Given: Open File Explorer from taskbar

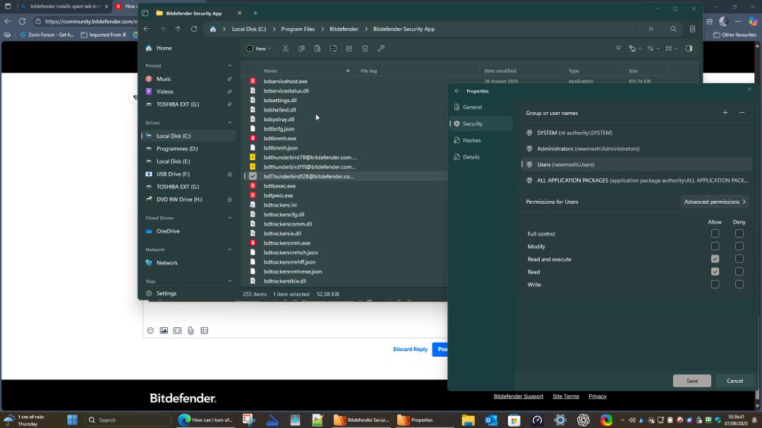Looking at the screenshot, I should (x=468, y=420).
